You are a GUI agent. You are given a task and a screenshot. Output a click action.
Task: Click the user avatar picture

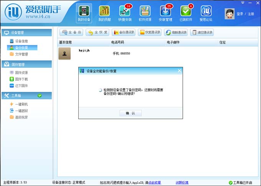coord(230,14)
